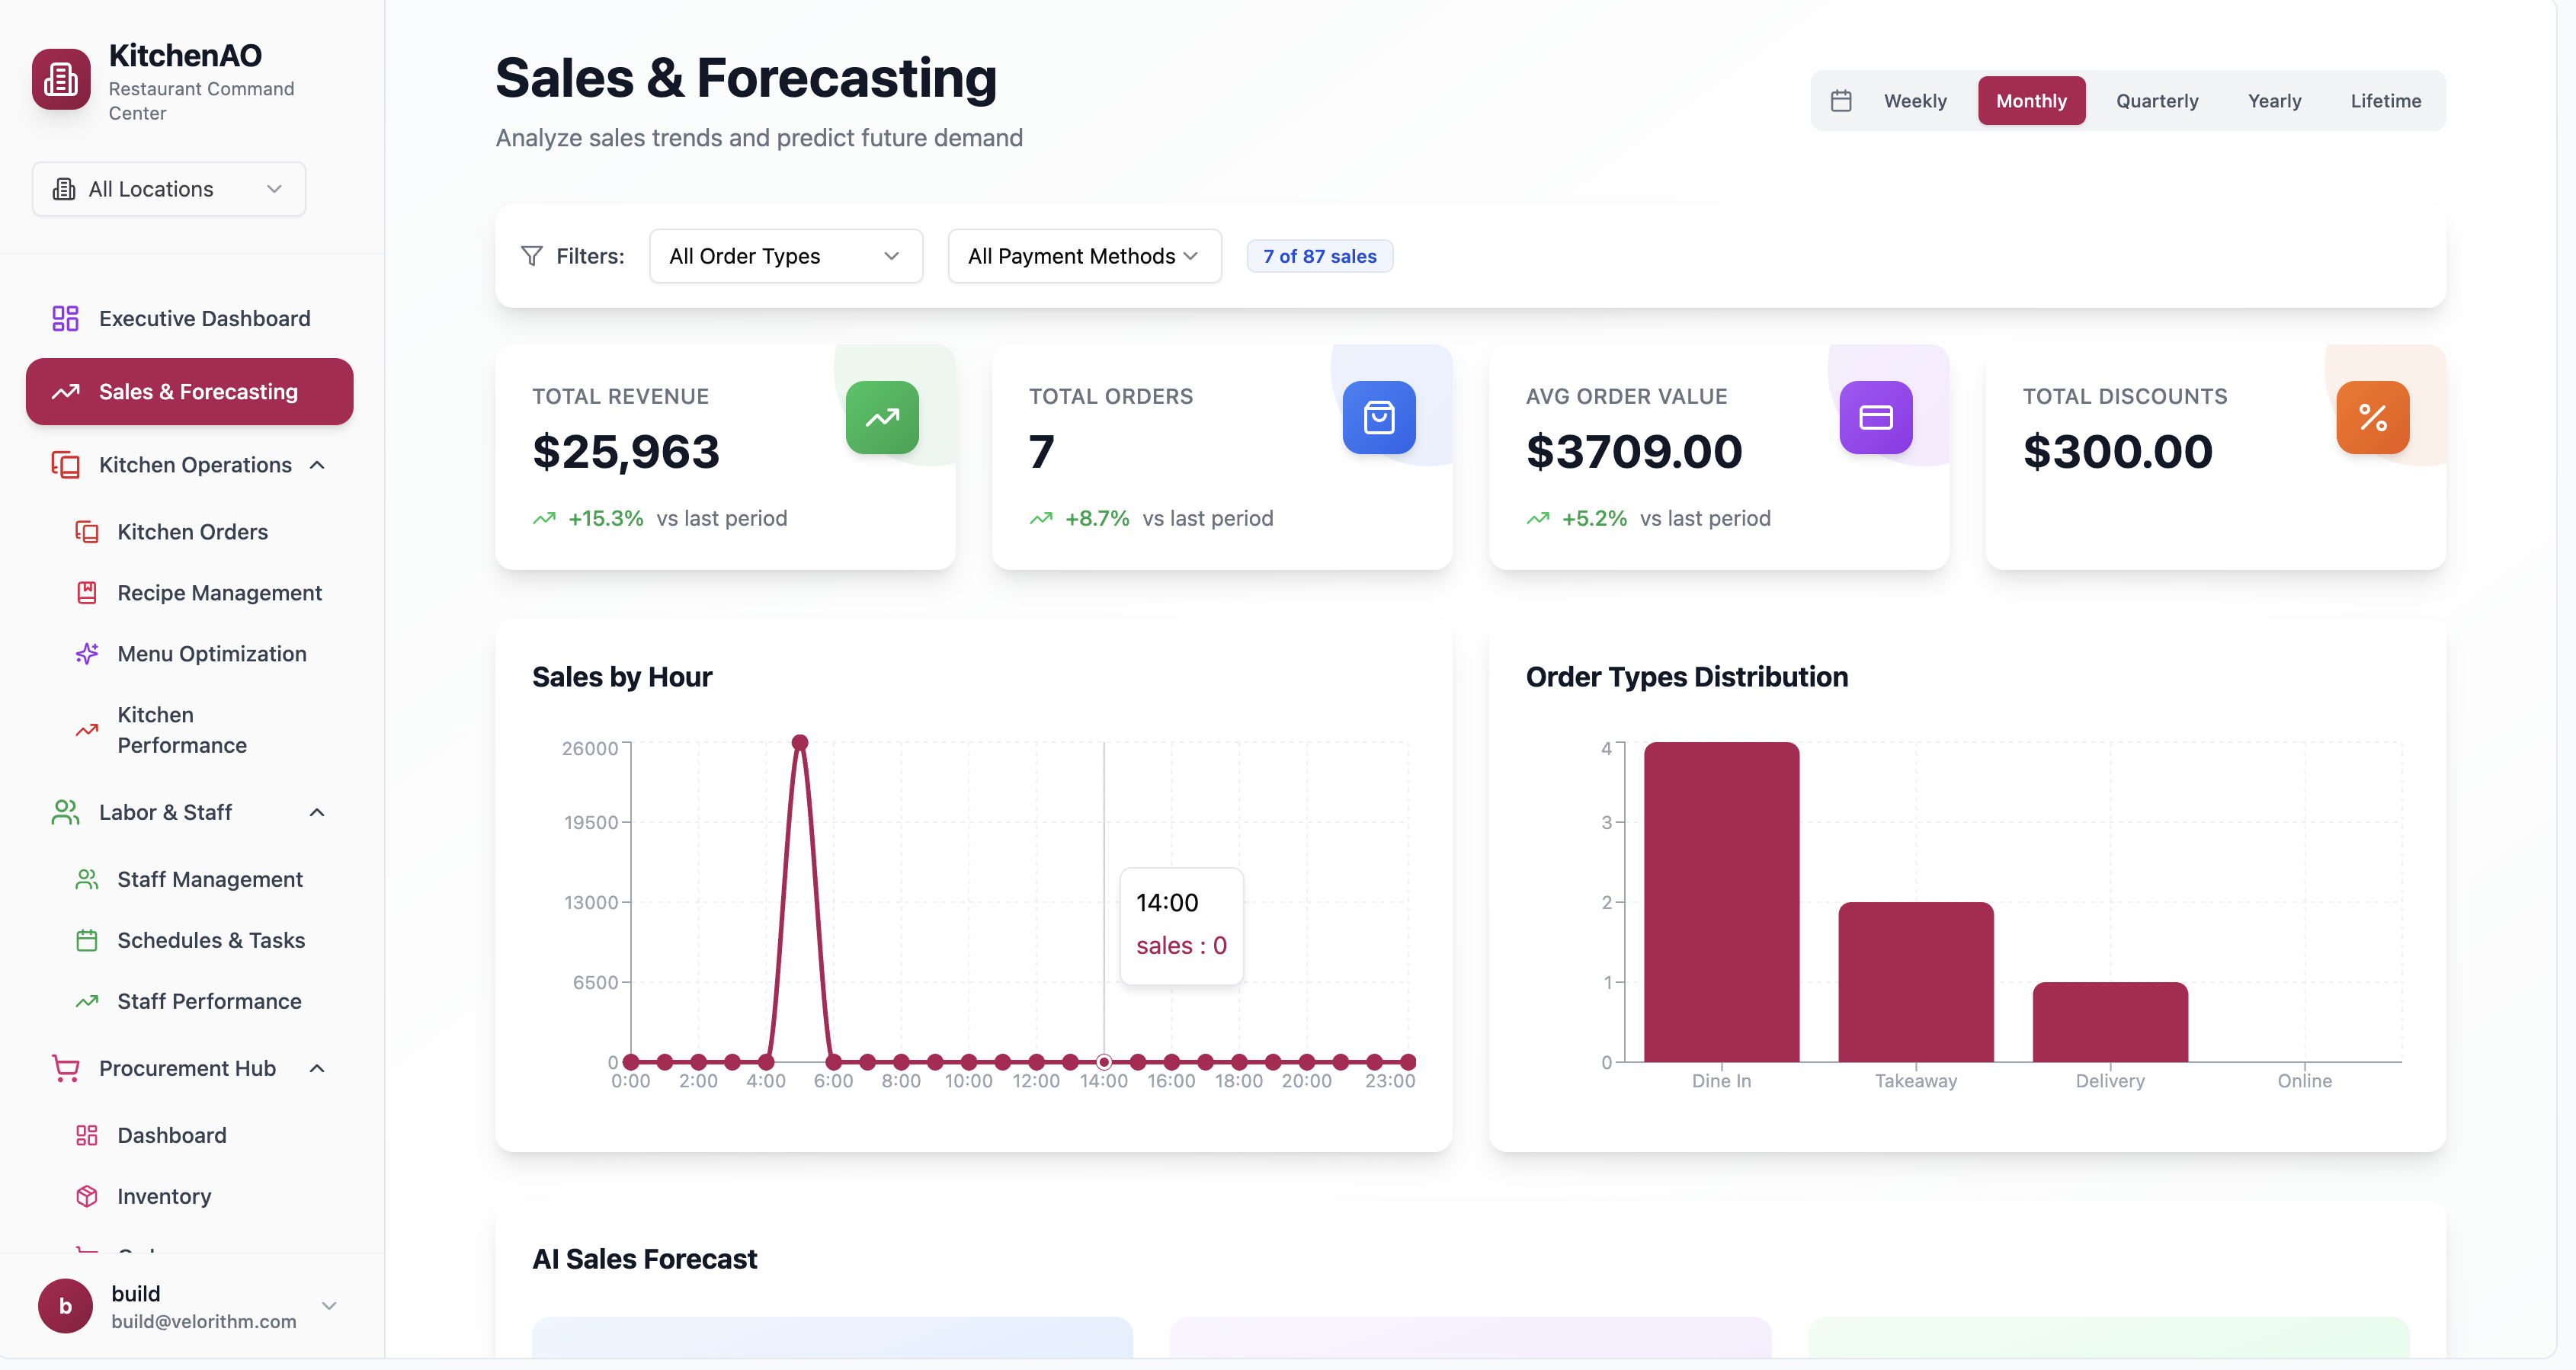This screenshot has height=1370, width=2576.
Task: Click the KitchenAO logo icon
Action: 61,78
